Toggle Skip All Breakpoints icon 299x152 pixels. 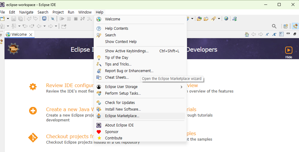(x=53, y=19)
